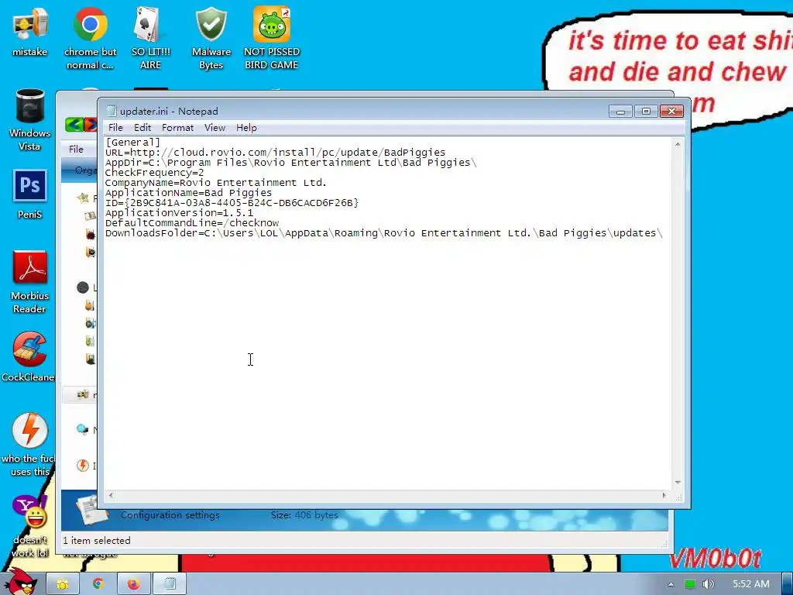Screen dimensions: 793x595
Task: Click the CompanyName=Rovio Entertainment Ltd. line
Action: click(216, 183)
